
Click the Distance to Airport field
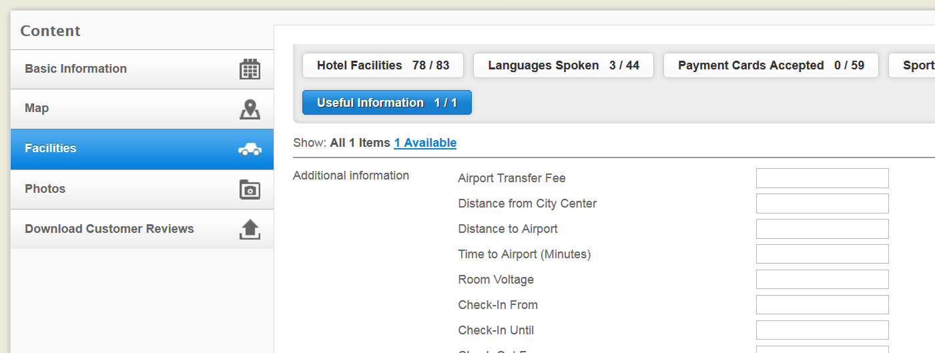coord(822,229)
